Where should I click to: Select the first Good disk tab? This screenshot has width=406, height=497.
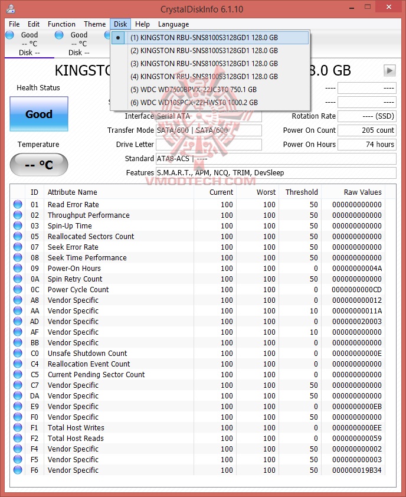point(29,44)
